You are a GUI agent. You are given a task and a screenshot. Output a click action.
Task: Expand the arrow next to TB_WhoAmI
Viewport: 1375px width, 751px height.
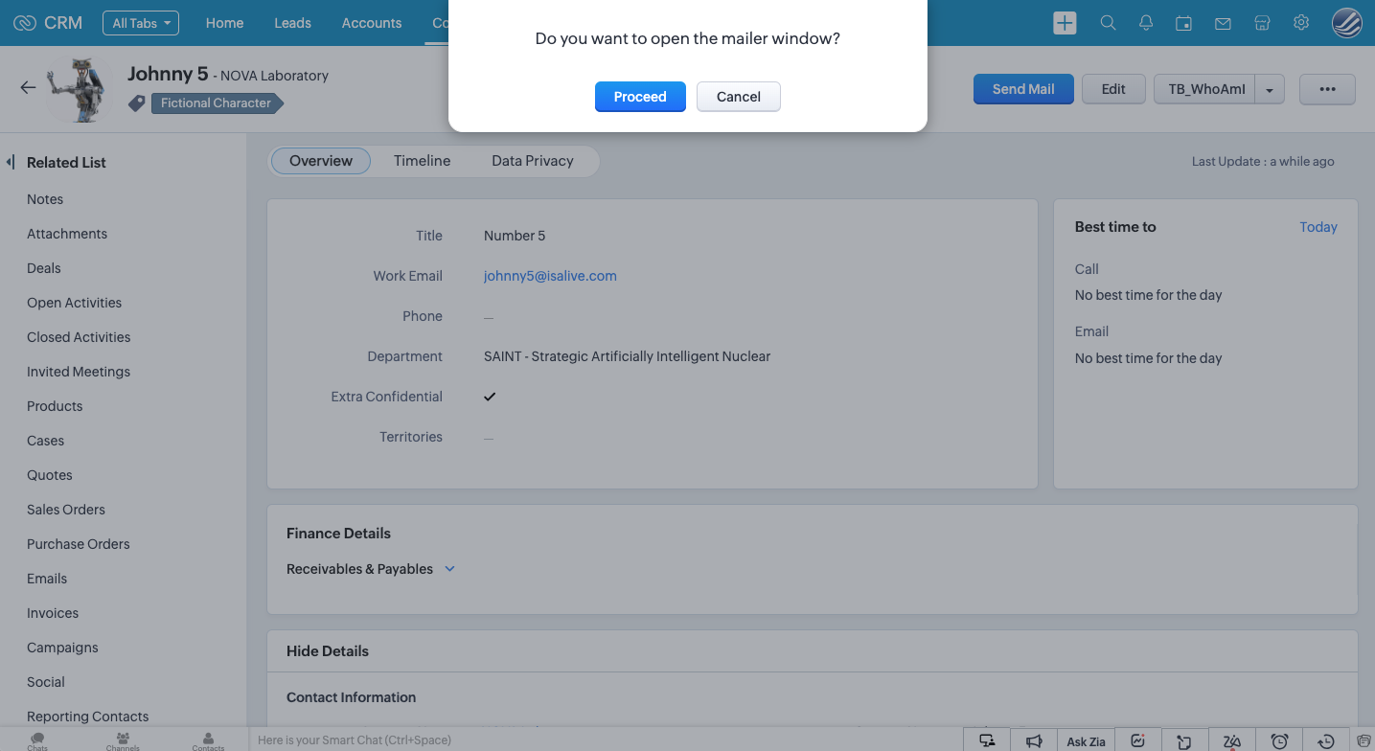tap(1270, 90)
